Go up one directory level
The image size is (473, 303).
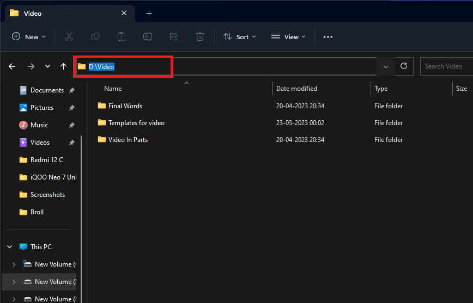click(x=63, y=66)
